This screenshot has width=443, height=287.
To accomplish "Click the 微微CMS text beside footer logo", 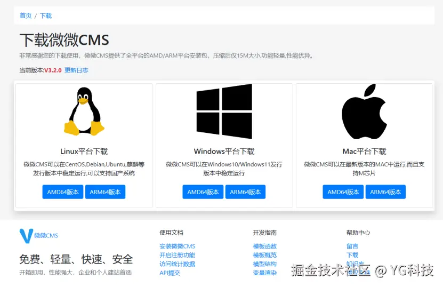I will click(46, 236).
